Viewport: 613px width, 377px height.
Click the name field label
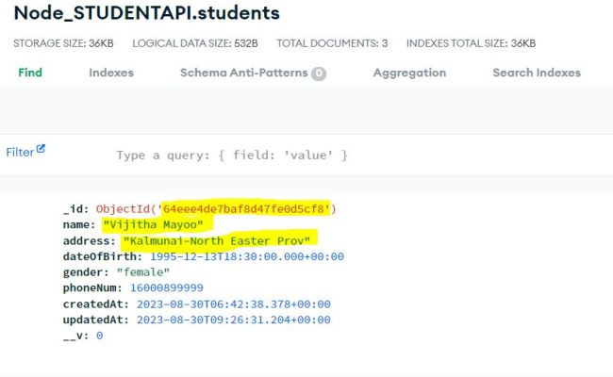[79, 224]
